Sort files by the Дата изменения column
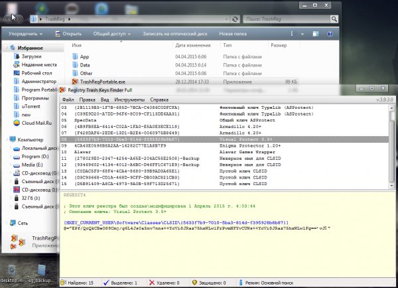 click(193, 45)
